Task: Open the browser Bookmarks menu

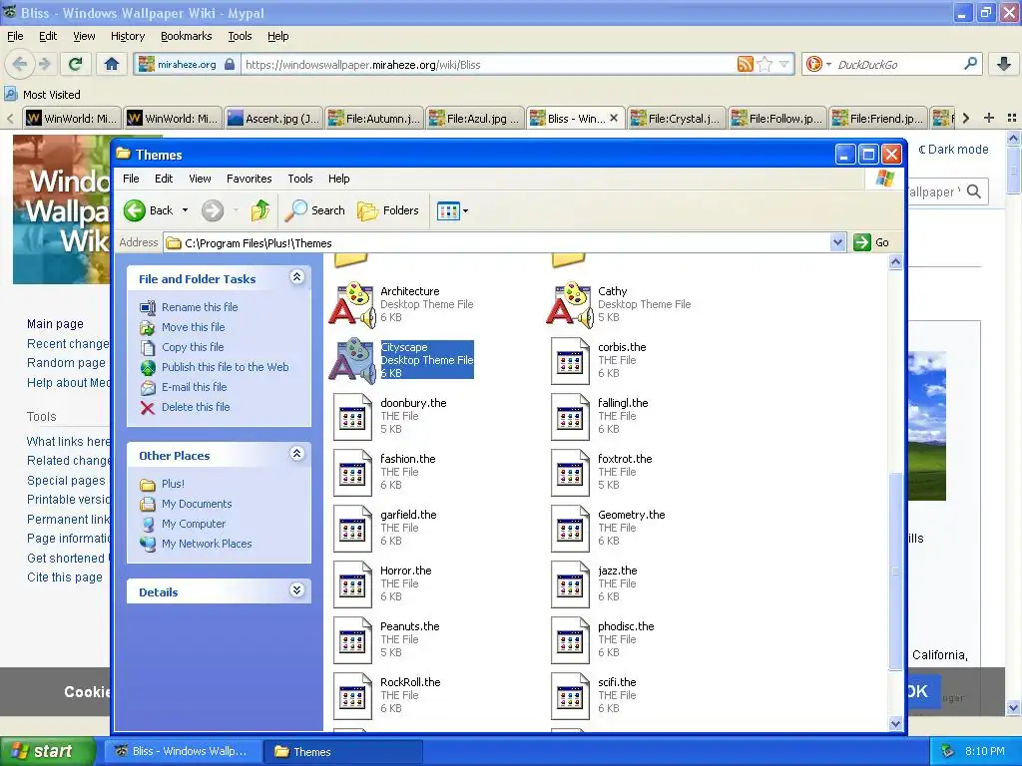Action: pyautogui.click(x=187, y=36)
